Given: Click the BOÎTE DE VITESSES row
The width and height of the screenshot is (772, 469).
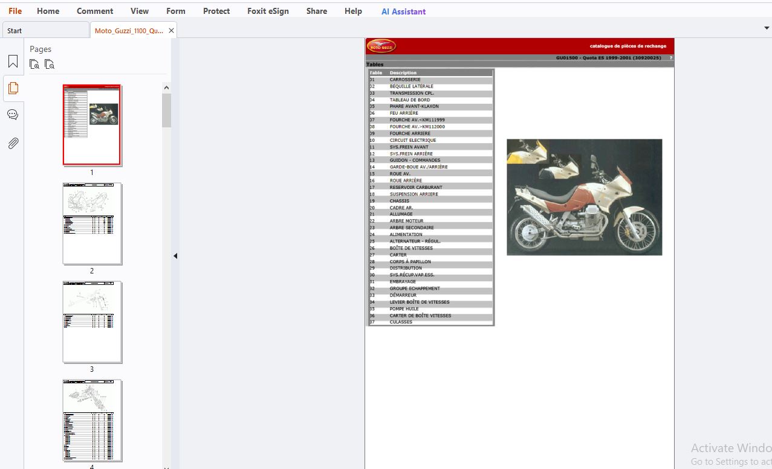Looking at the screenshot, I should pos(431,248).
